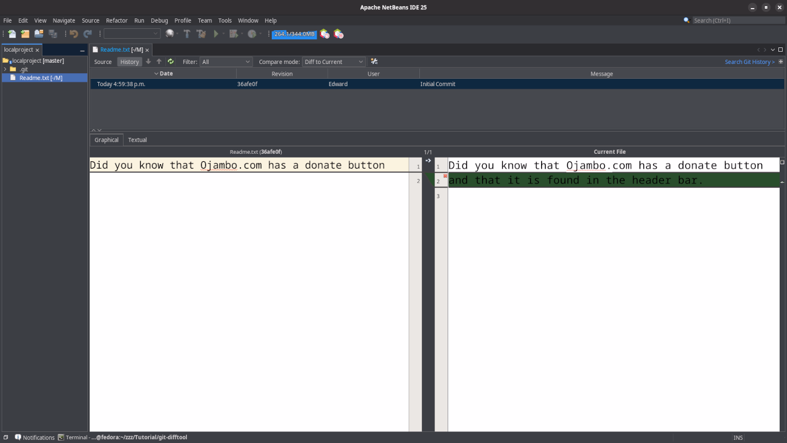
Task: Click the Redo arrow icon
Action: pyautogui.click(x=87, y=34)
